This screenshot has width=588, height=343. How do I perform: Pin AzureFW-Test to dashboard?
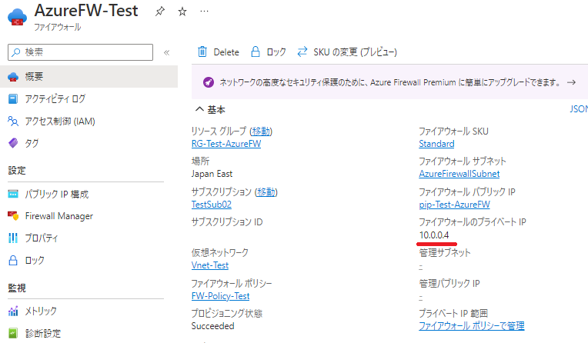pyautogui.click(x=160, y=12)
